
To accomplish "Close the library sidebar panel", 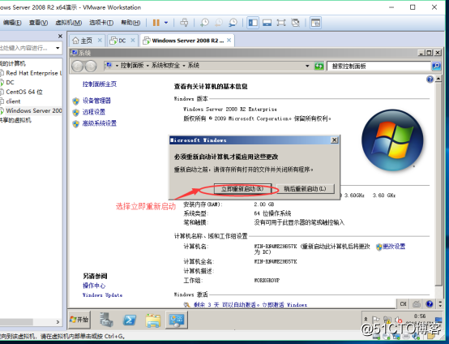I will pos(60,37).
